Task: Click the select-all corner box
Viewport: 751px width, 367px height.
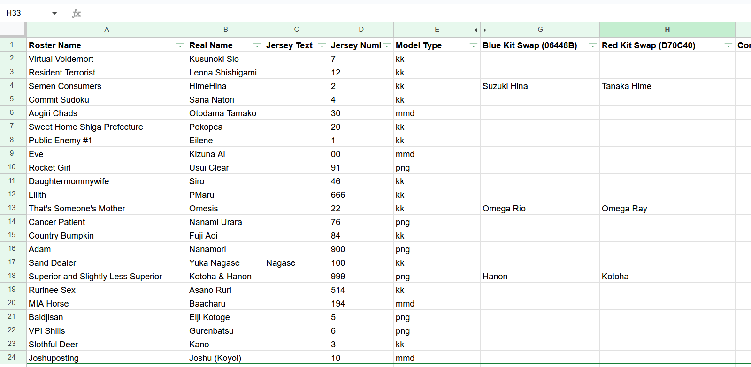Action: click(x=13, y=30)
